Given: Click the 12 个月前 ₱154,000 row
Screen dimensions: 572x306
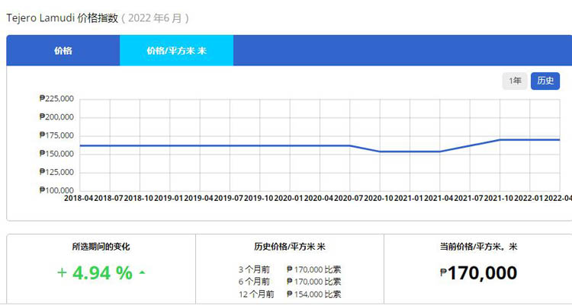Looking at the screenshot, I should tap(290, 294).
